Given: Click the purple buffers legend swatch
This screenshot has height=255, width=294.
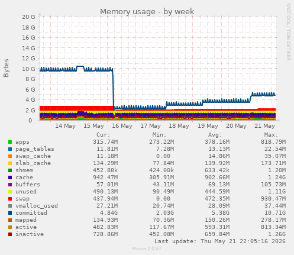Looking at the screenshot, I should (10, 185).
